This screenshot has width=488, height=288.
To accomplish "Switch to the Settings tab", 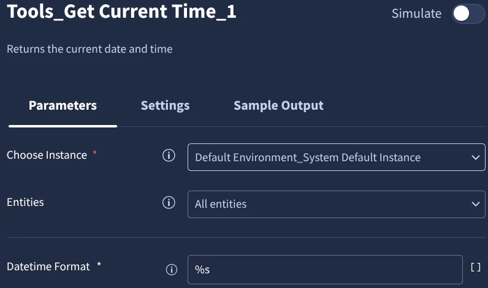I will [x=166, y=105].
